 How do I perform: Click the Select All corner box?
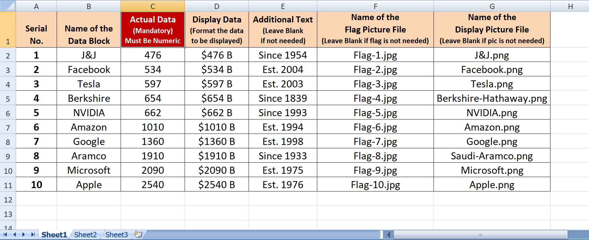8,6
